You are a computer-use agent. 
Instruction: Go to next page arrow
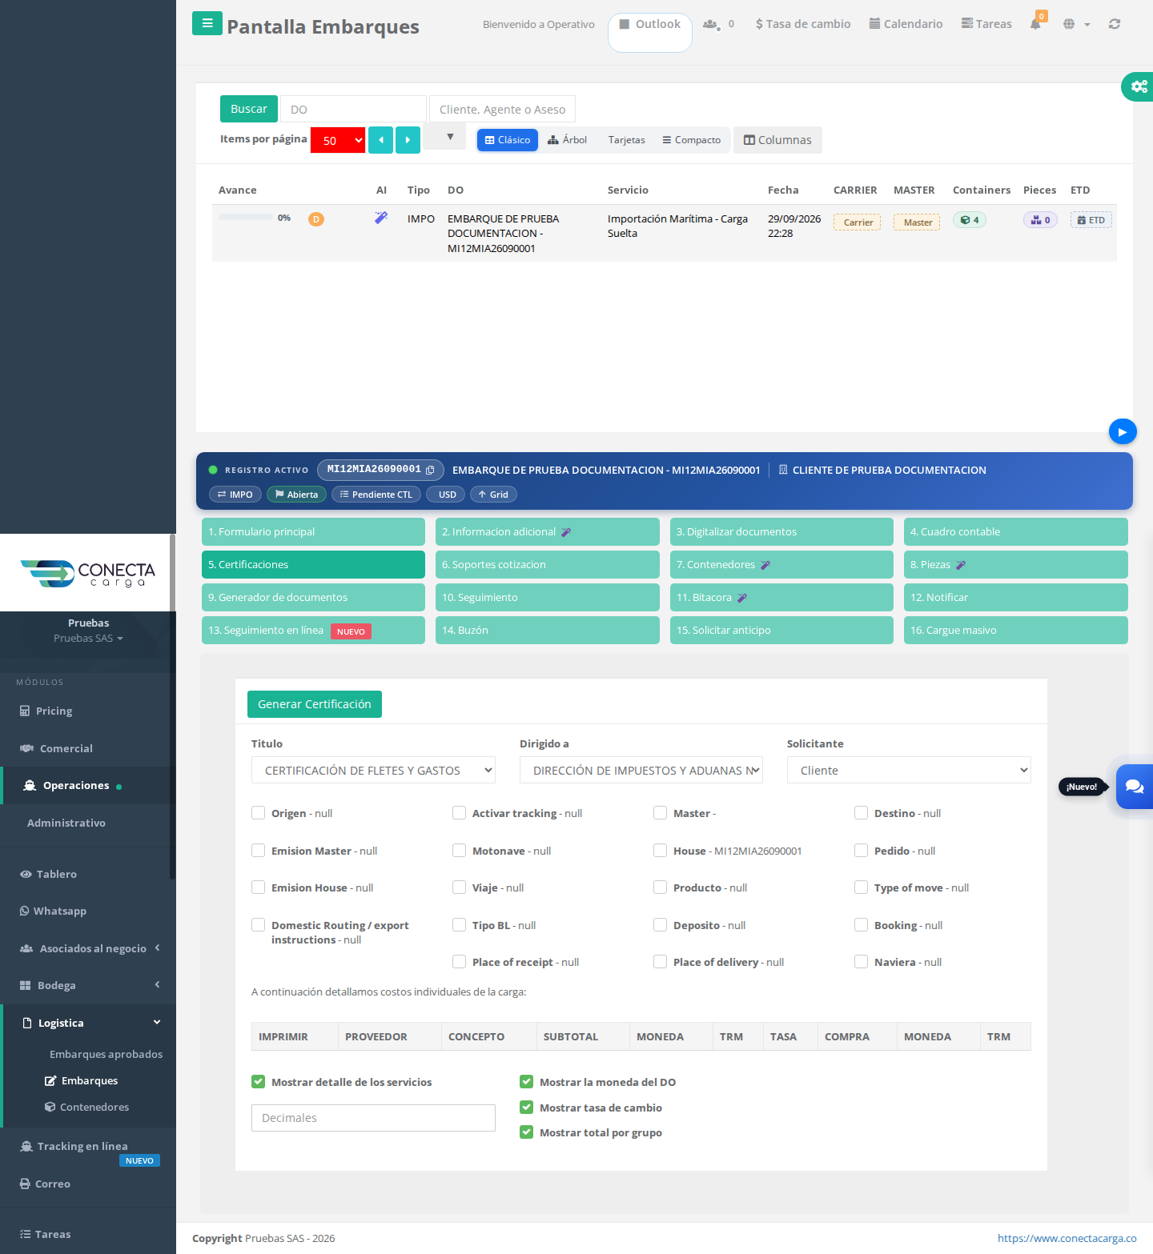[x=408, y=140]
